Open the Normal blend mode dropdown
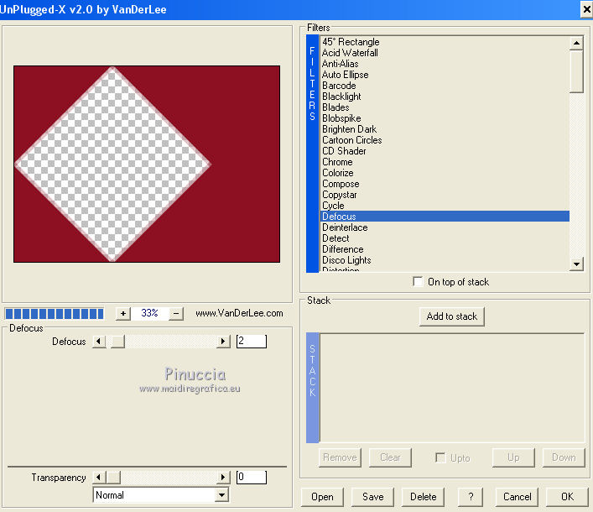The image size is (593, 512). coord(222,495)
